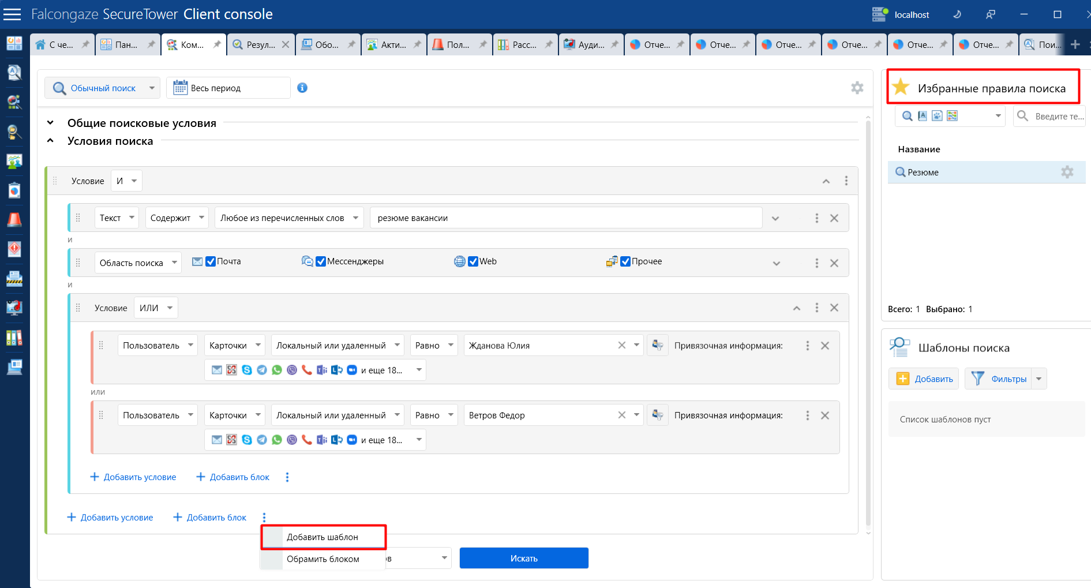Image resolution: width=1091 pixels, height=588 pixels.
Task: Toggle the Мессенджеры checkbox
Action: tap(321, 261)
